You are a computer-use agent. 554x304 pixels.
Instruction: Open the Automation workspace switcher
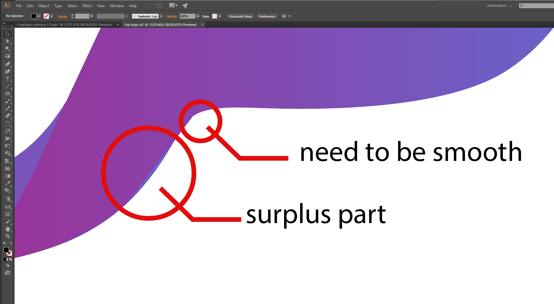coord(499,6)
